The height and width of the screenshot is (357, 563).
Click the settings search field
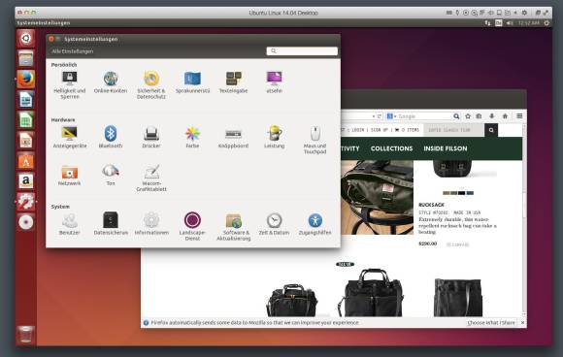click(x=302, y=51)
